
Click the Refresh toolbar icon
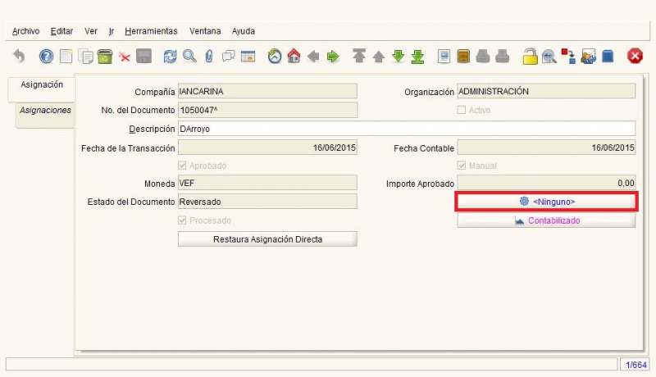pos(171,57)
